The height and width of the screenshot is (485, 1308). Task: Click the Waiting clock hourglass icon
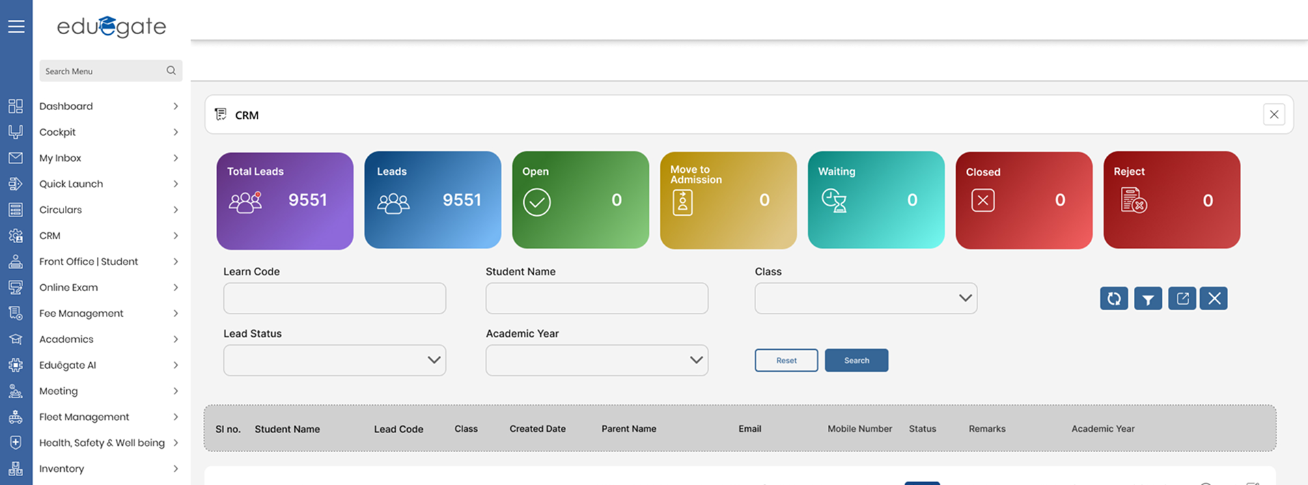coord(834,201)
